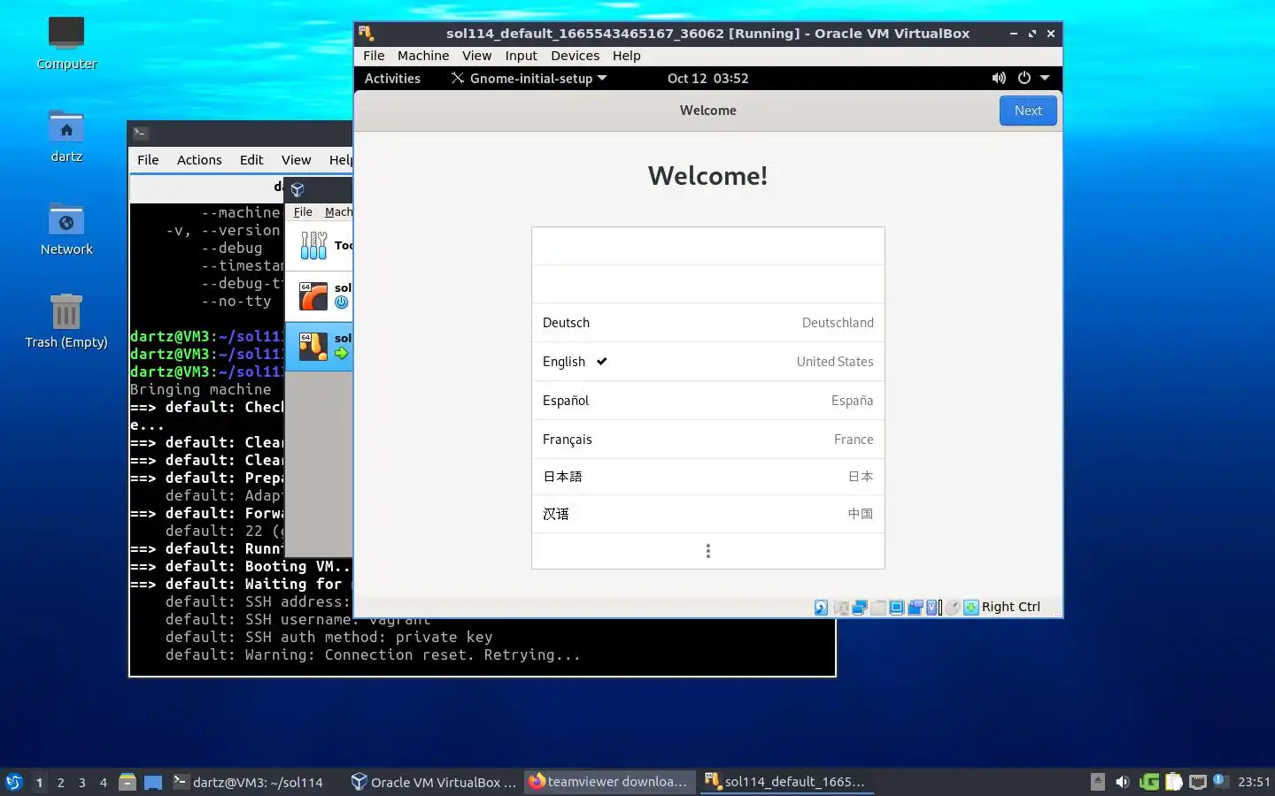1275x796 pixels.
Task: Open Computer desktop icon
Action: 66,43
